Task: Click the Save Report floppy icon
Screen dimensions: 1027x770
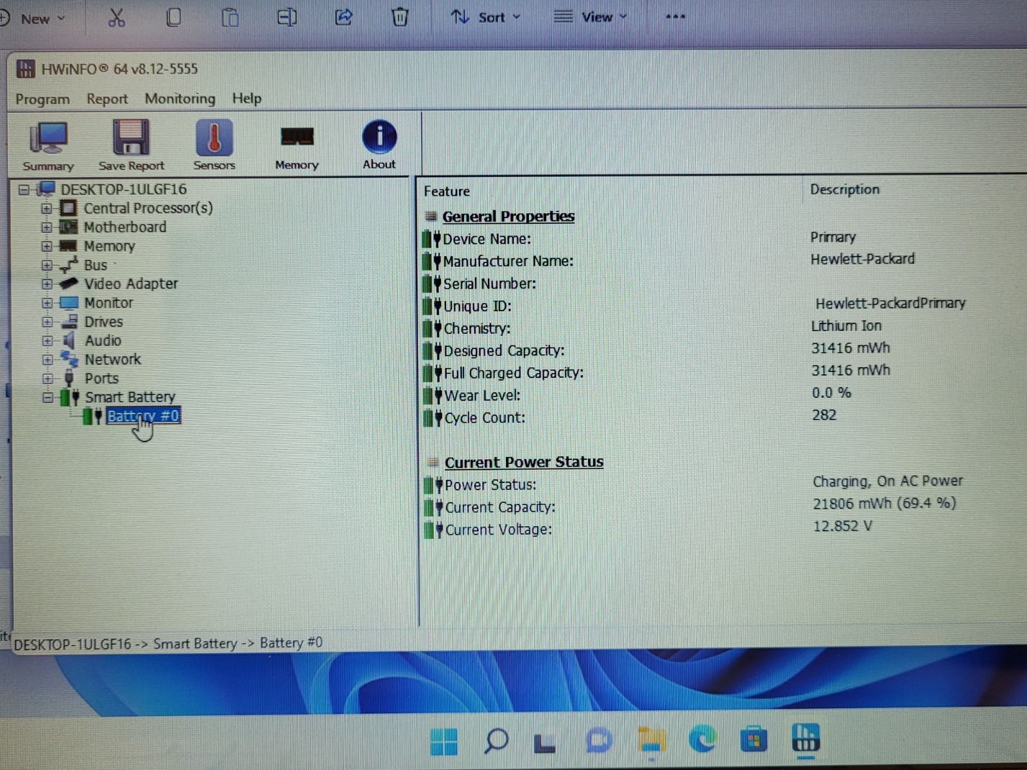Action: coord(131,146)
